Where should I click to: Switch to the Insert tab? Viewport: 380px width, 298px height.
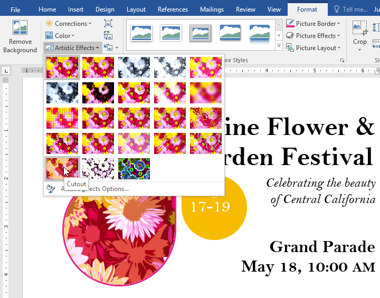pyautogui.click(x=75, y=9)
